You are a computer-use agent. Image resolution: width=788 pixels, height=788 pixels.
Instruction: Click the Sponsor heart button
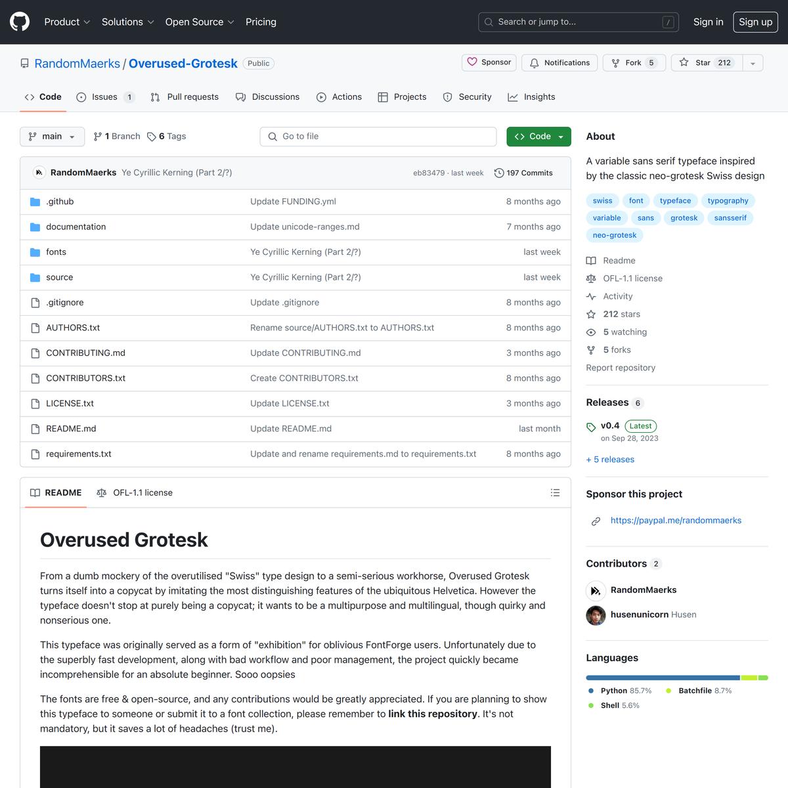[489, 62]
